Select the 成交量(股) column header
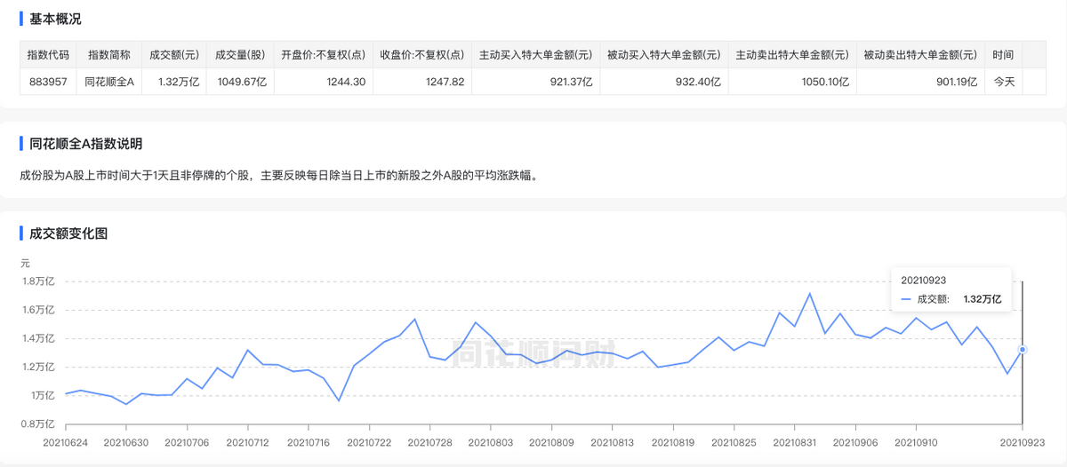Image resolution: width=1067 pixels, height=467 pixels. coord(239,55)
